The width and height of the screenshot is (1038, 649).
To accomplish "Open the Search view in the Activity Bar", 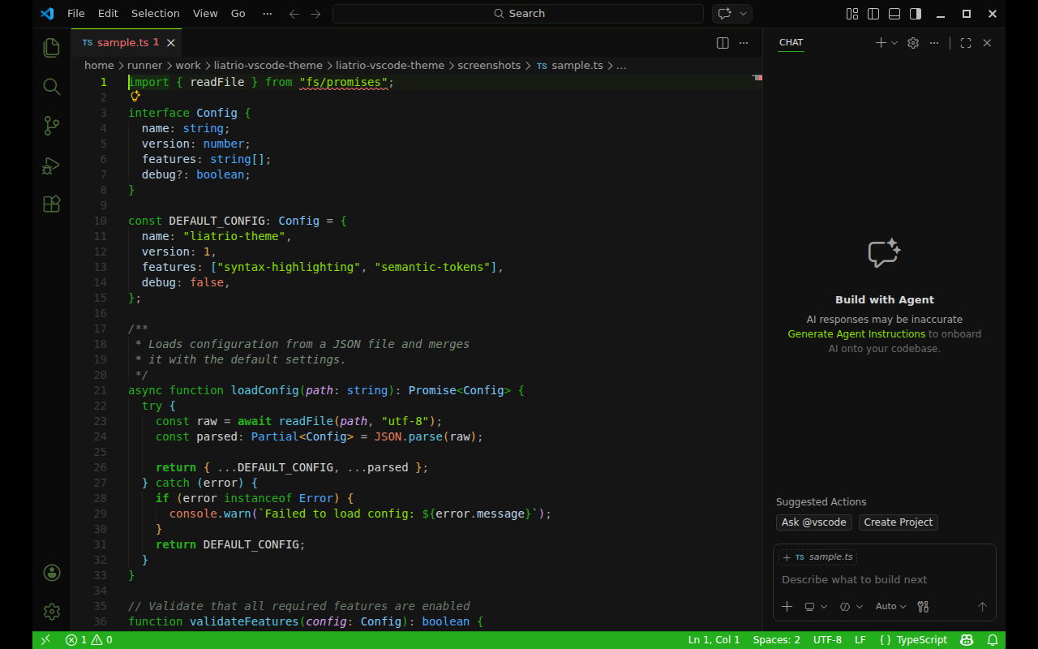I will pyautogui.click(x=51, y=87).
